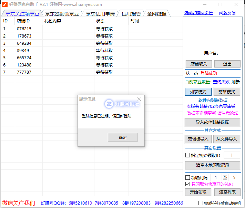Click 查询失败 bean count status

[x=221, y=82]
